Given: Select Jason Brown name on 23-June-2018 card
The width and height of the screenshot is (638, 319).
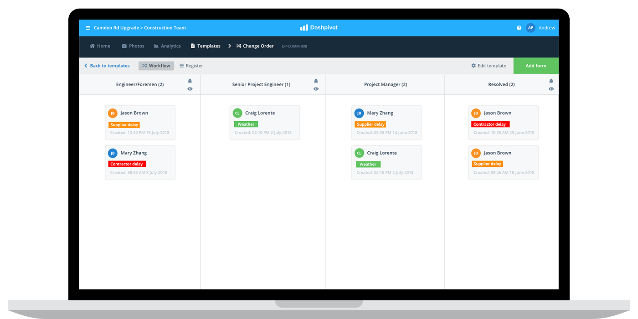Looking at the screenshot, I should (x=498, y=113).
